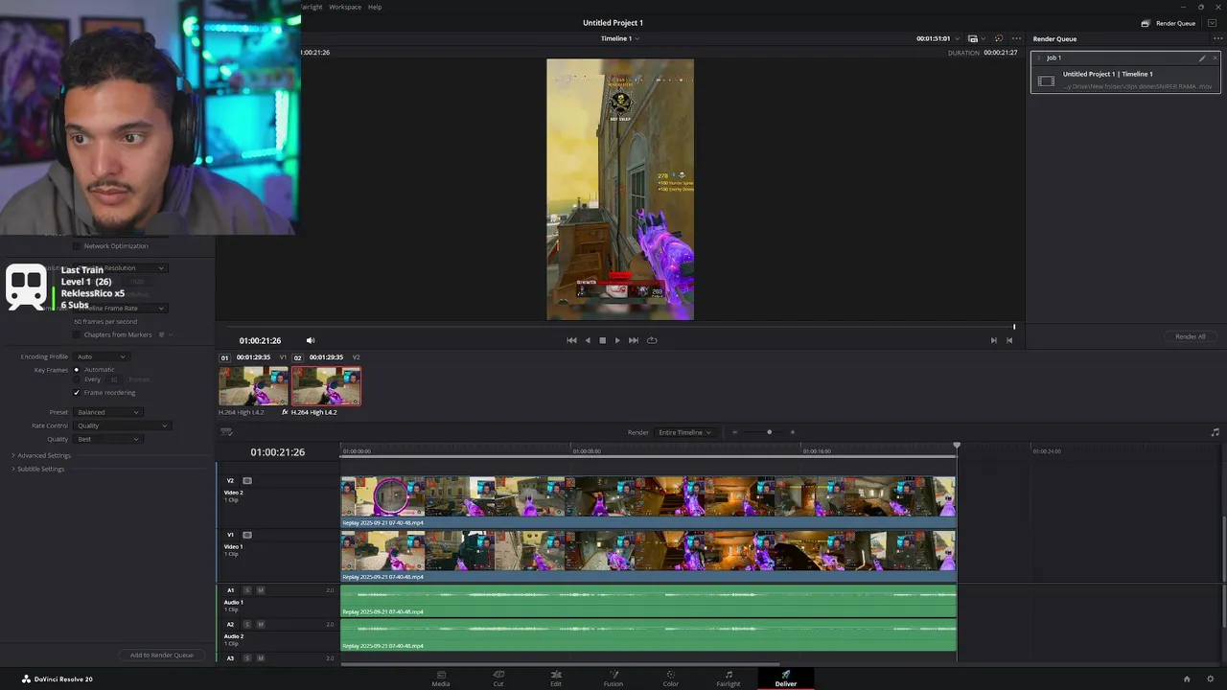Expand Advanced Settings section
This screenshot has width=1227, height=690.
[41, 455]
